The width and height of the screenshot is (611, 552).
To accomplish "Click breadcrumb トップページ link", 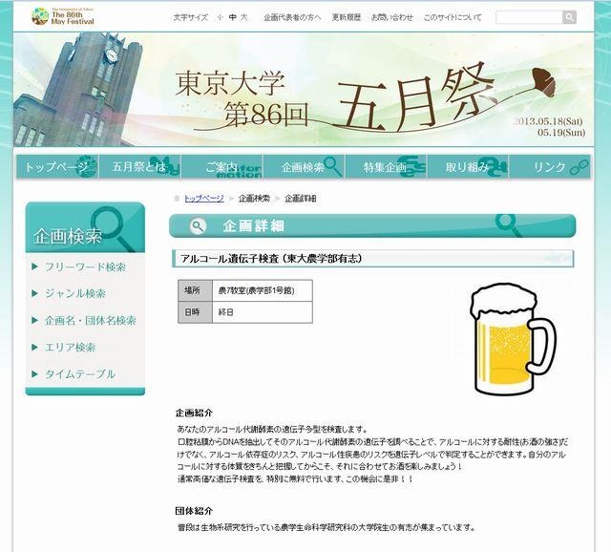I will point(203,198).
